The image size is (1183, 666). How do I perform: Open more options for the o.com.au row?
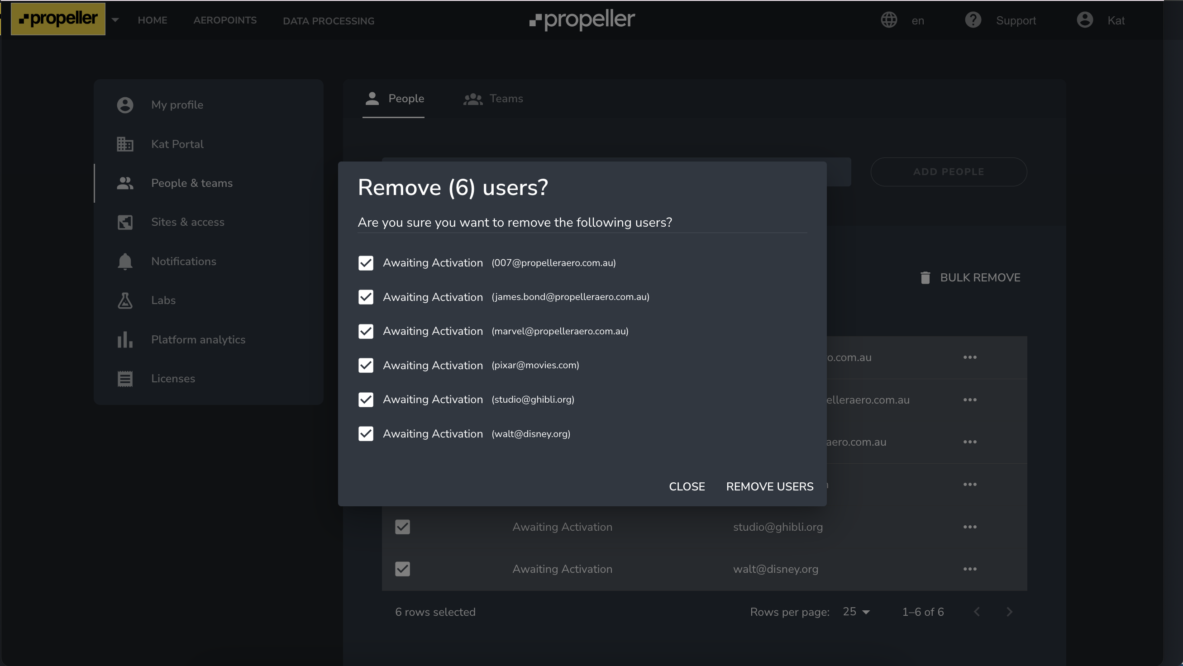(x=969, y=357)
